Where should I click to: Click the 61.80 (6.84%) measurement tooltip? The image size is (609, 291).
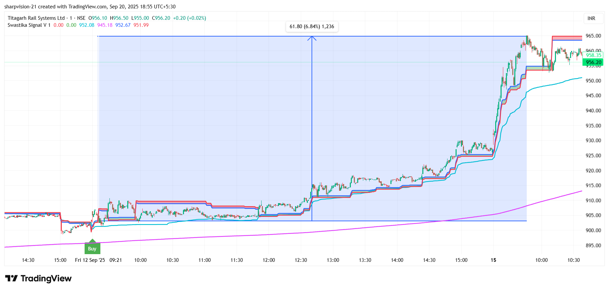[312, 26]
